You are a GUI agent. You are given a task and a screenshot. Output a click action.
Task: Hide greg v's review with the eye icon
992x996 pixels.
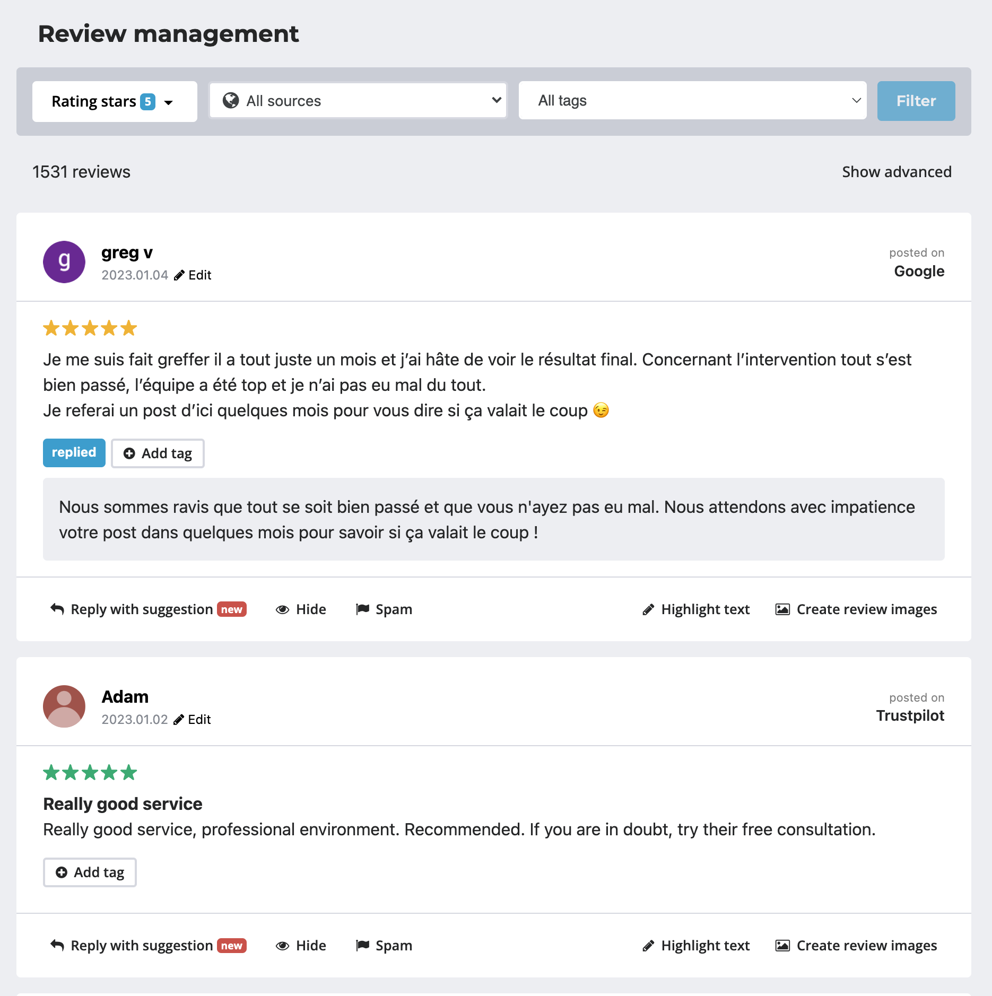pyautogui.click(x=283, y=609)
